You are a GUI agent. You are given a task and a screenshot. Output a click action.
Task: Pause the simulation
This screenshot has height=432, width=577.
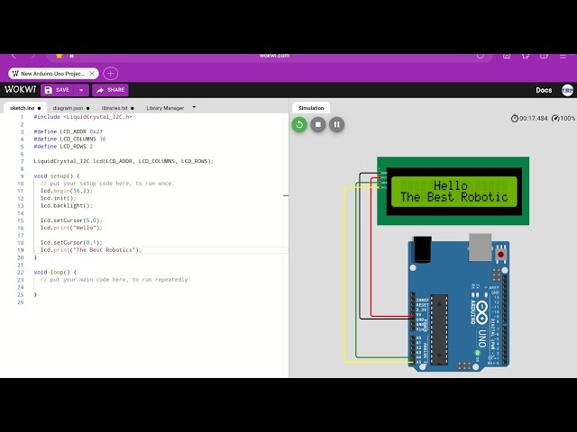[x=336, y=124]
